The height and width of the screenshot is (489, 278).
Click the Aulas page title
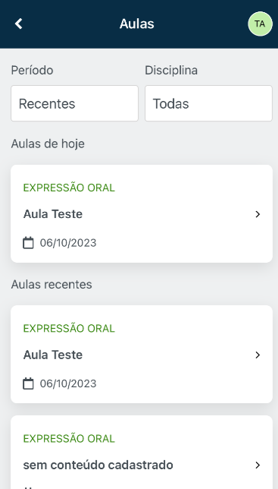coord(137,24)
